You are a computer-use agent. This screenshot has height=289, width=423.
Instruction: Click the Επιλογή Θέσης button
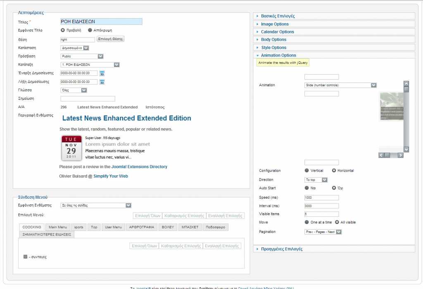[x=110, y=39]
